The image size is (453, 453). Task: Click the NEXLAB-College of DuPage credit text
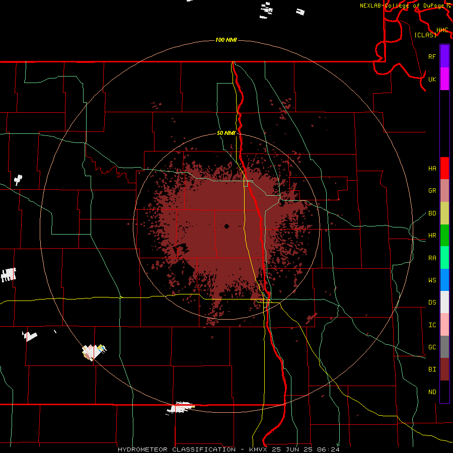(403, 6)
